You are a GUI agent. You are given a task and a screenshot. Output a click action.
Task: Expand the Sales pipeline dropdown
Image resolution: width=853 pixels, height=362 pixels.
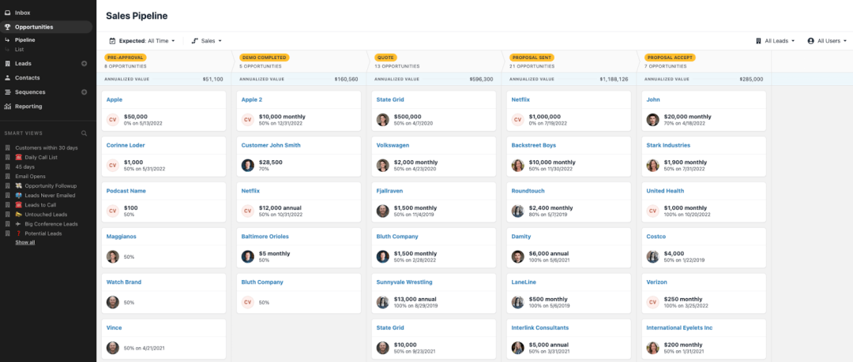tap(207, 40)
